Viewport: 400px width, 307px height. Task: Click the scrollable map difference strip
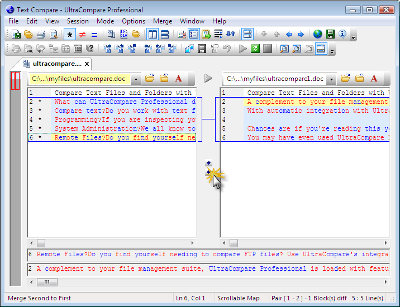[x=15, y=179]
